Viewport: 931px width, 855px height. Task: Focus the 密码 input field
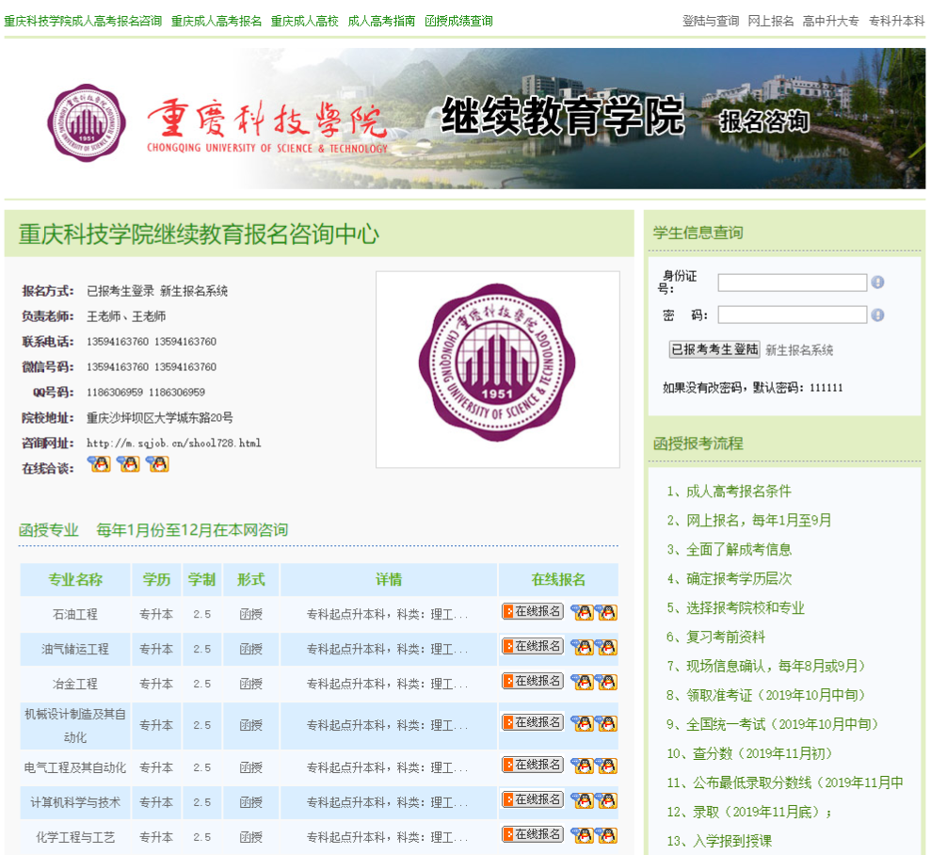coord(792,315)
